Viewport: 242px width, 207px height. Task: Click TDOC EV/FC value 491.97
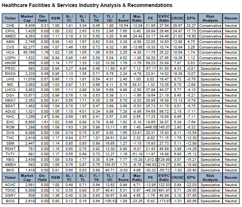(x=164, y=190)
